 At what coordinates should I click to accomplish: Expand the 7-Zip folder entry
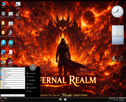pos(12,81)
